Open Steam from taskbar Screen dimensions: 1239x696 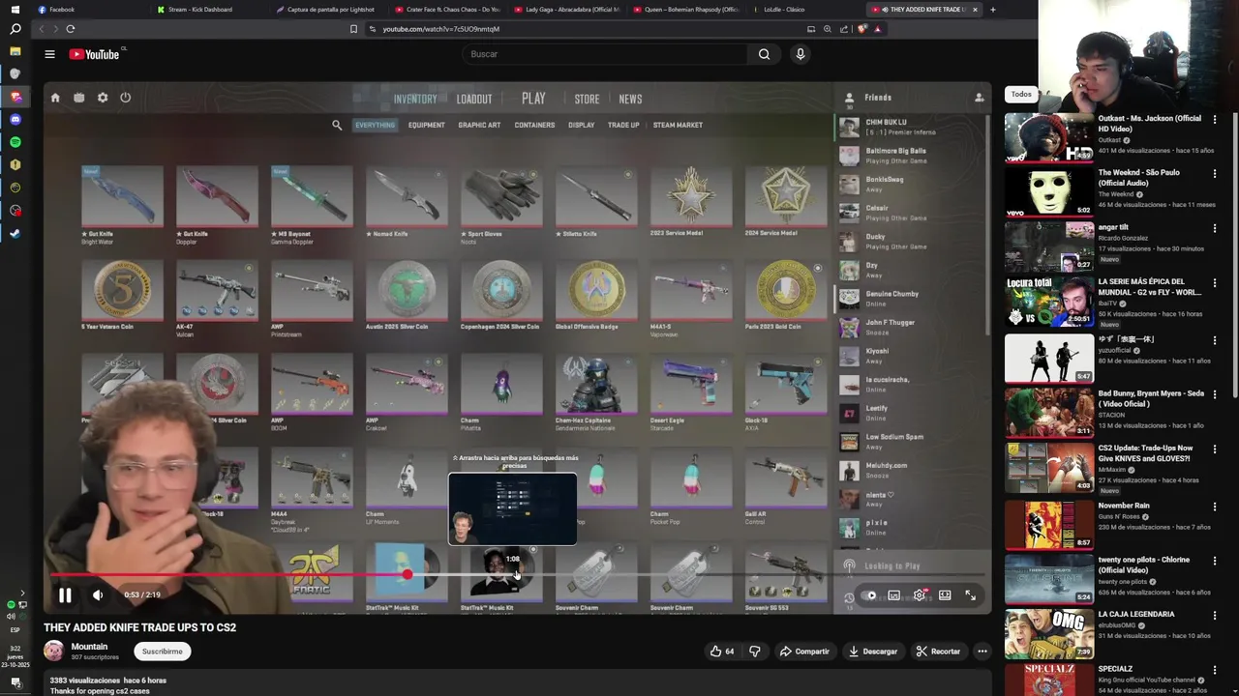tap(15, 233)
